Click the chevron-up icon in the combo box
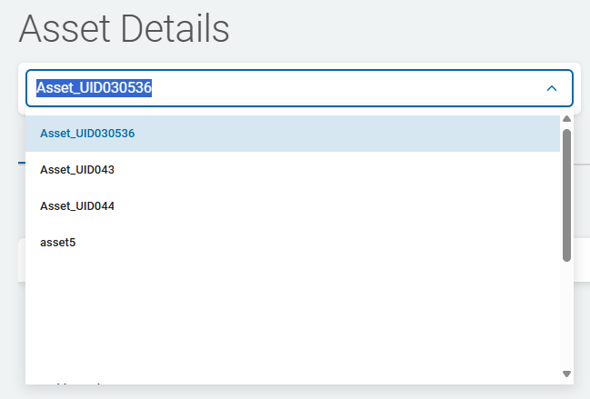 point(551,88)
